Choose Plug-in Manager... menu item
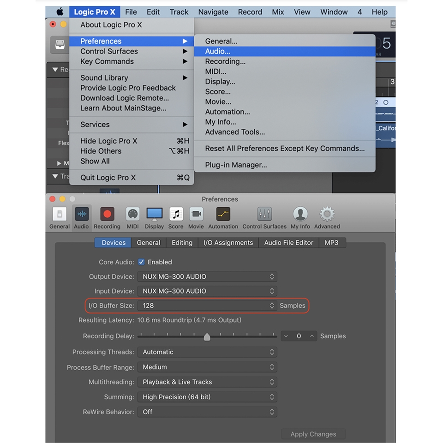443x443 pixels. click(x=285, y=165)
